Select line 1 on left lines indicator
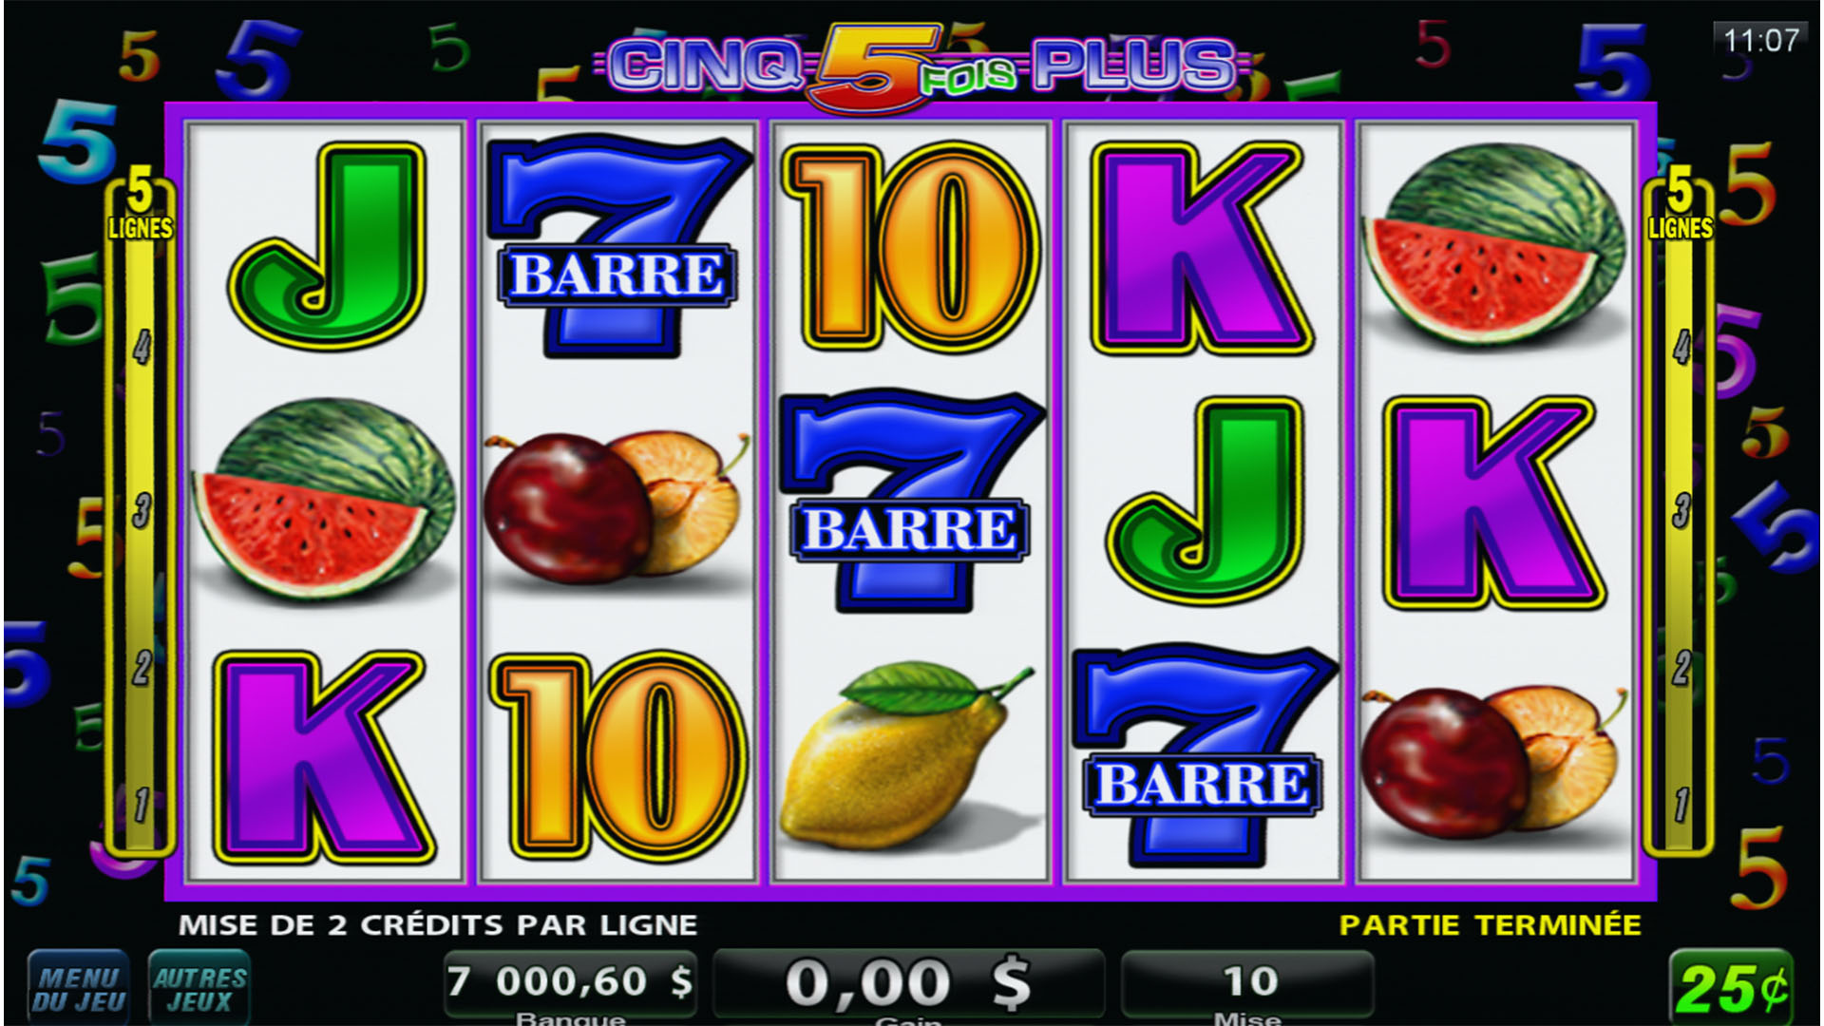Screen dimensions: 1824x1026 (x=142, y=805)
